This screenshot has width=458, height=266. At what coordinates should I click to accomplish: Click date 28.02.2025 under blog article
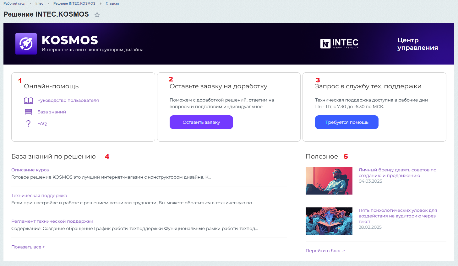tap(370, 227)
